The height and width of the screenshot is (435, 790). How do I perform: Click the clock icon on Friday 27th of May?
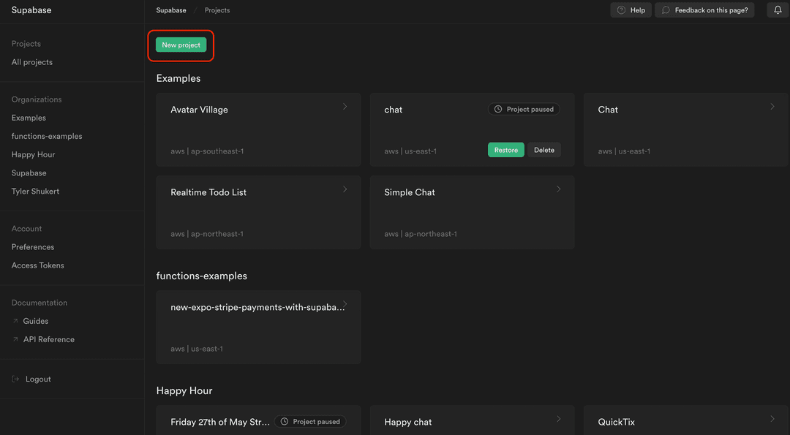pos(285,421)
